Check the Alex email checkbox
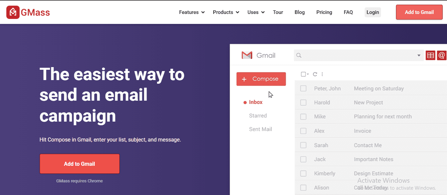 click(x=303, y=131)
